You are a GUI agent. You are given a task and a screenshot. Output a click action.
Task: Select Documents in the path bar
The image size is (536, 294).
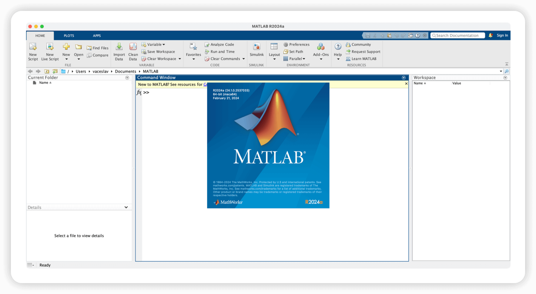[x=125, y=71]
